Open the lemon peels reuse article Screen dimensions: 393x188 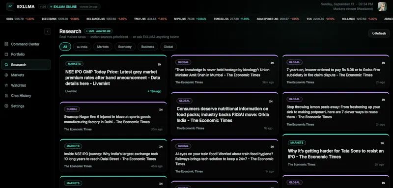click(x=336, y=111)
